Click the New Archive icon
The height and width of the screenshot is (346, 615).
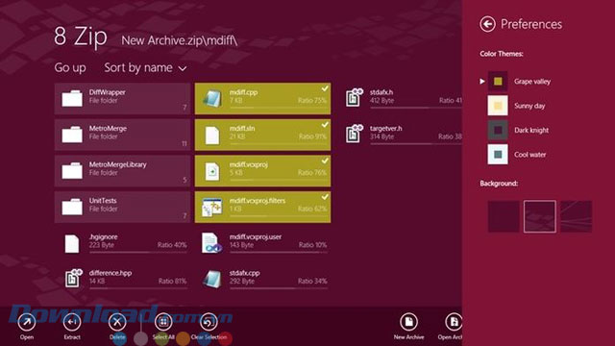pos(408,322)
